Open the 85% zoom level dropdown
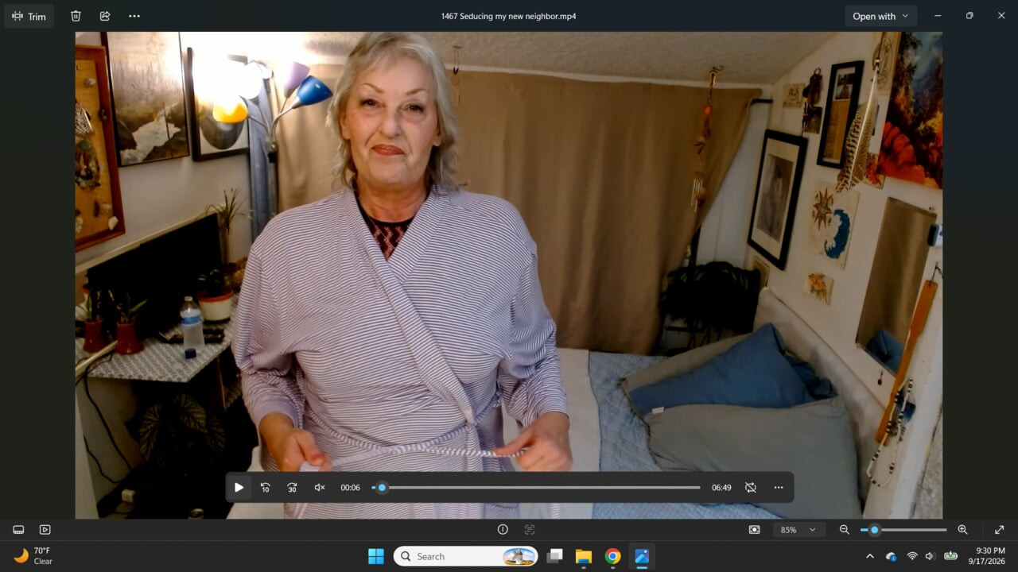 pos(798,530)
